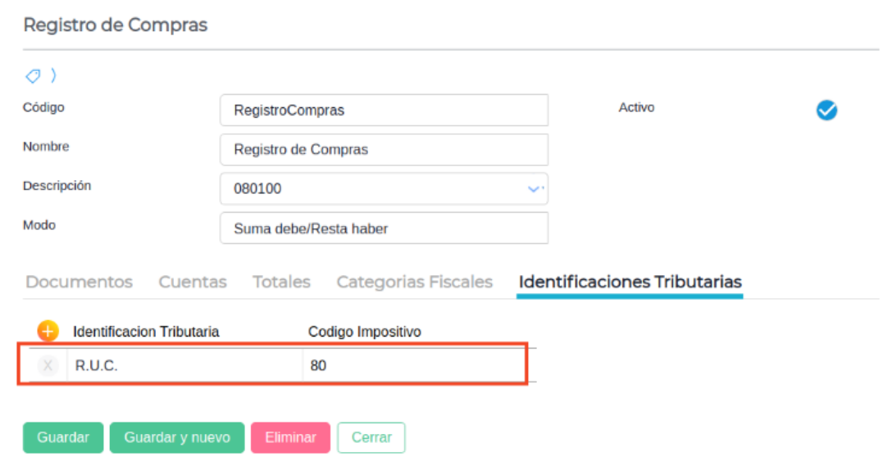The image size is (883, 461).
Task: Toggle the Activo checkbox
Action: point(826,110)
